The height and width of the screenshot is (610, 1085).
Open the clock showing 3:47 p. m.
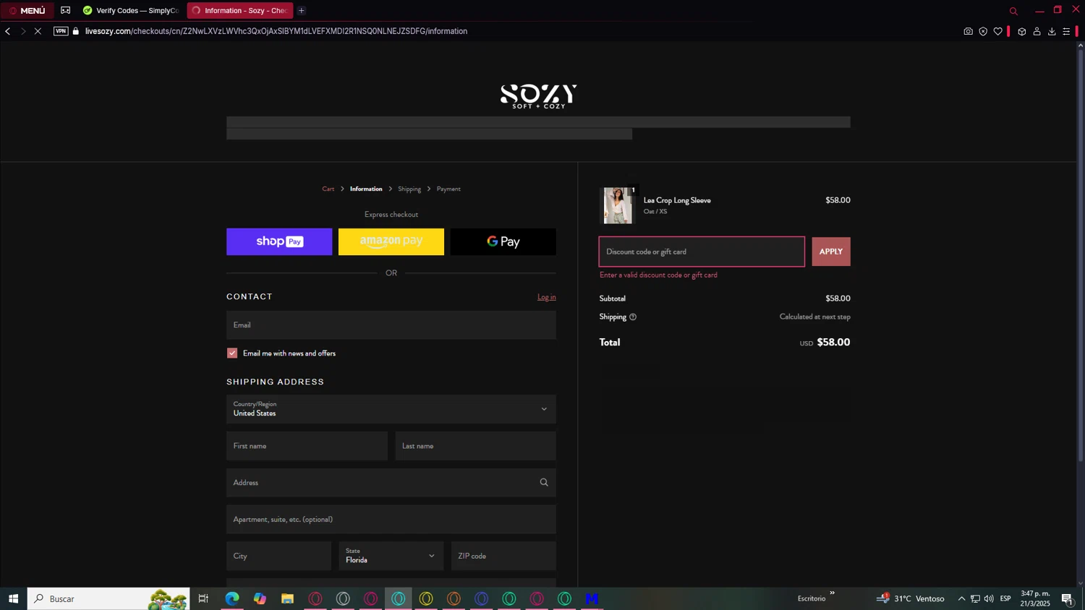(1035, 598)
